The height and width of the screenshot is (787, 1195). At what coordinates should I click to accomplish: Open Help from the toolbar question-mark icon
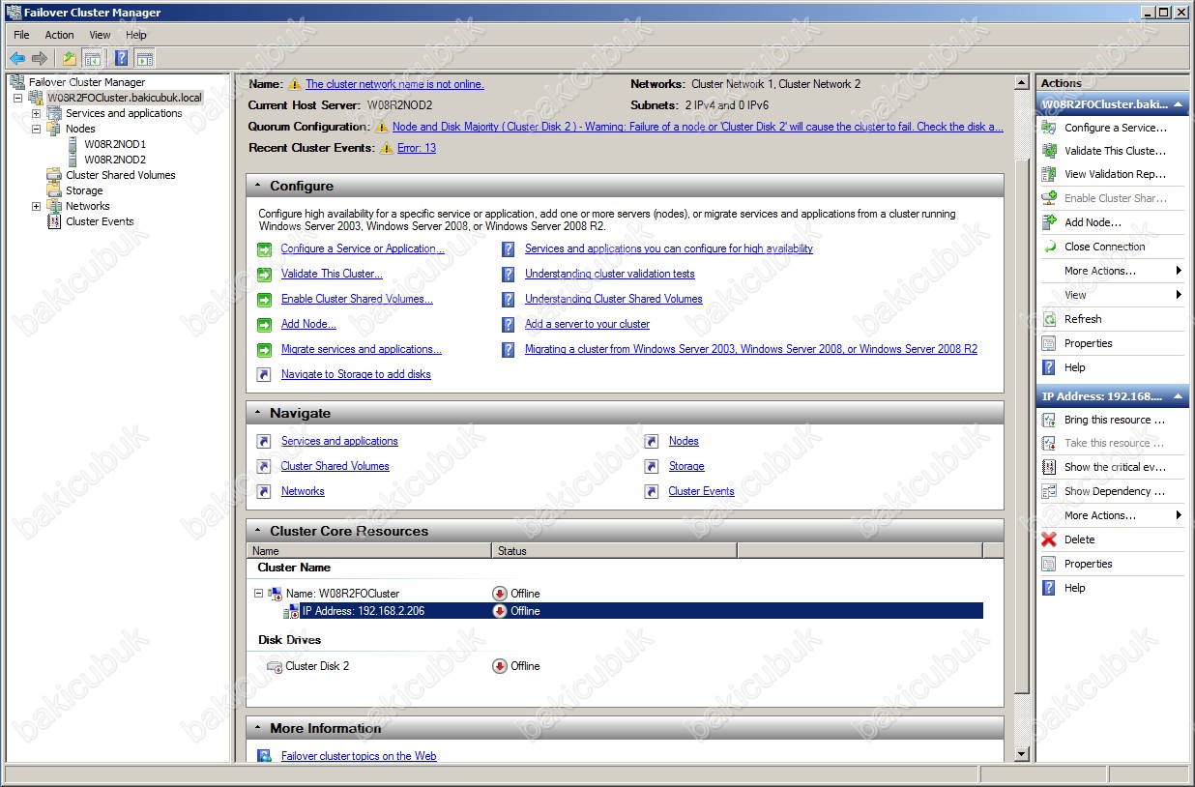tap(122, 59)
